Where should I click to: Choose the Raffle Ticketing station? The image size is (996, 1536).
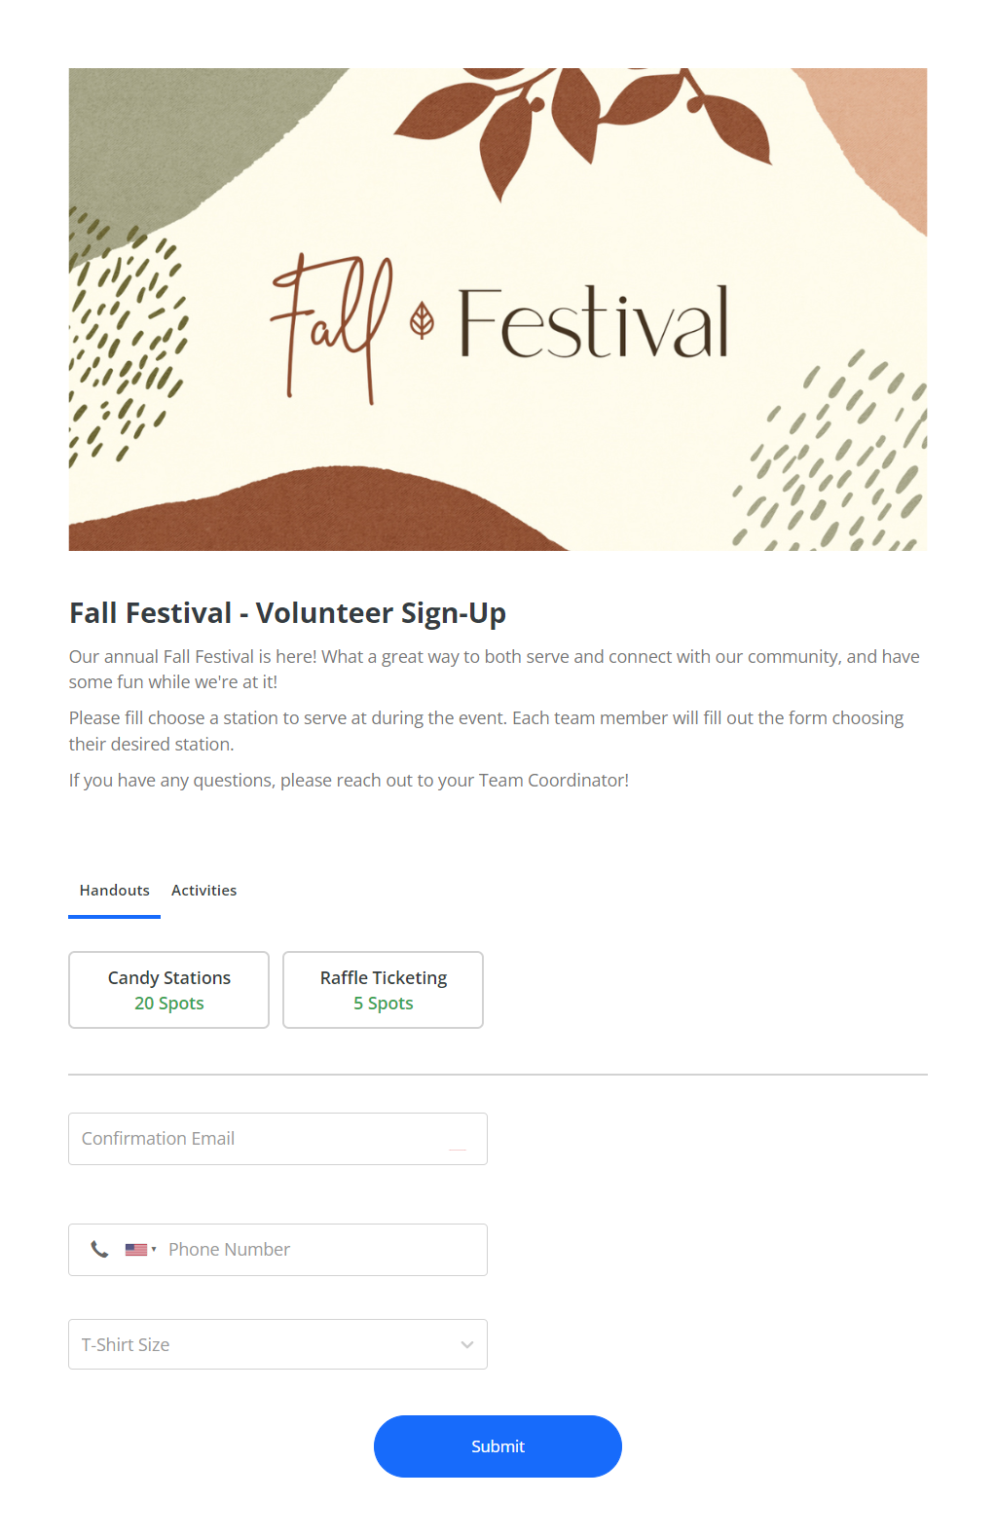383,978
